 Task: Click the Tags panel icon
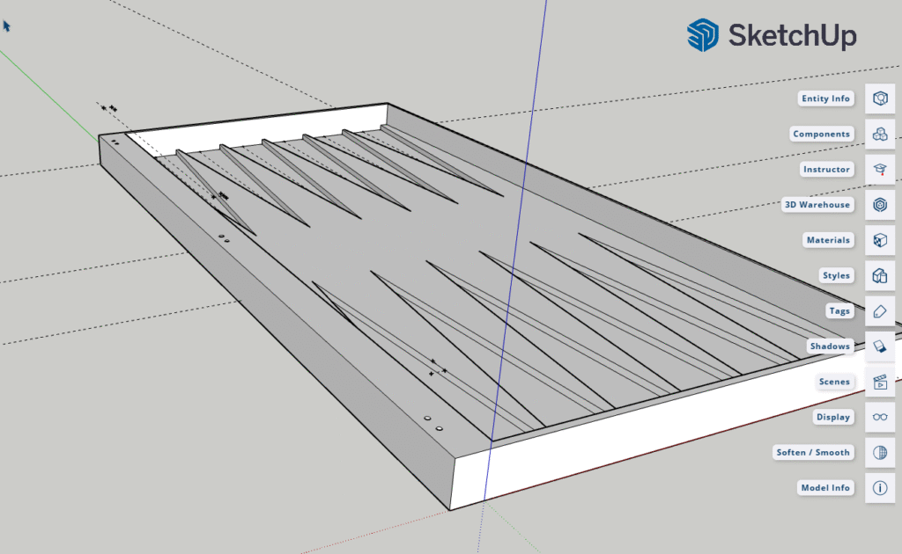point(879,311)
